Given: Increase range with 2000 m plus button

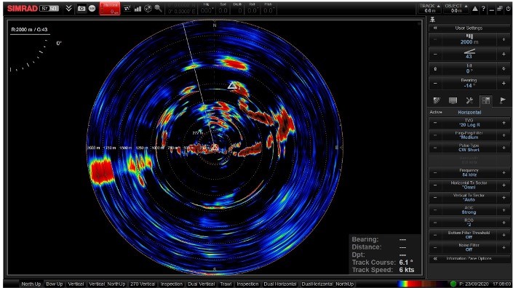Looking at the screenshot, I should (x=504, y=39).
